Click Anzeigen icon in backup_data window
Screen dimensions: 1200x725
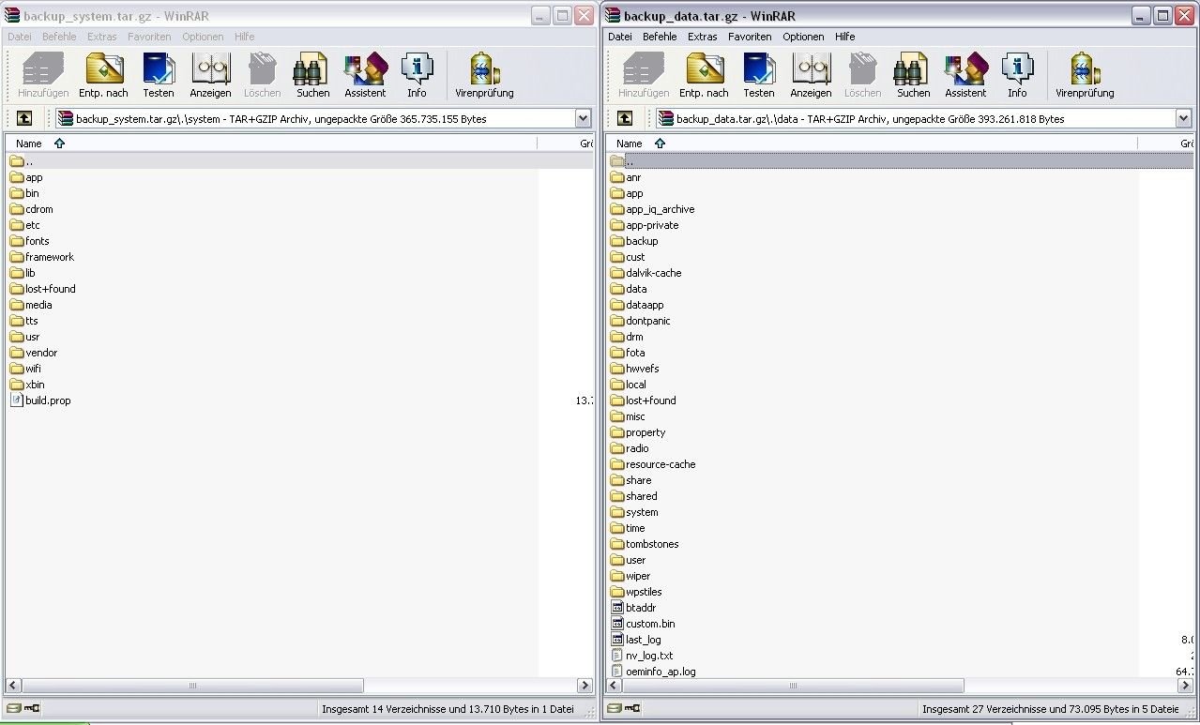pyautogui.click(x=811, y=75)
